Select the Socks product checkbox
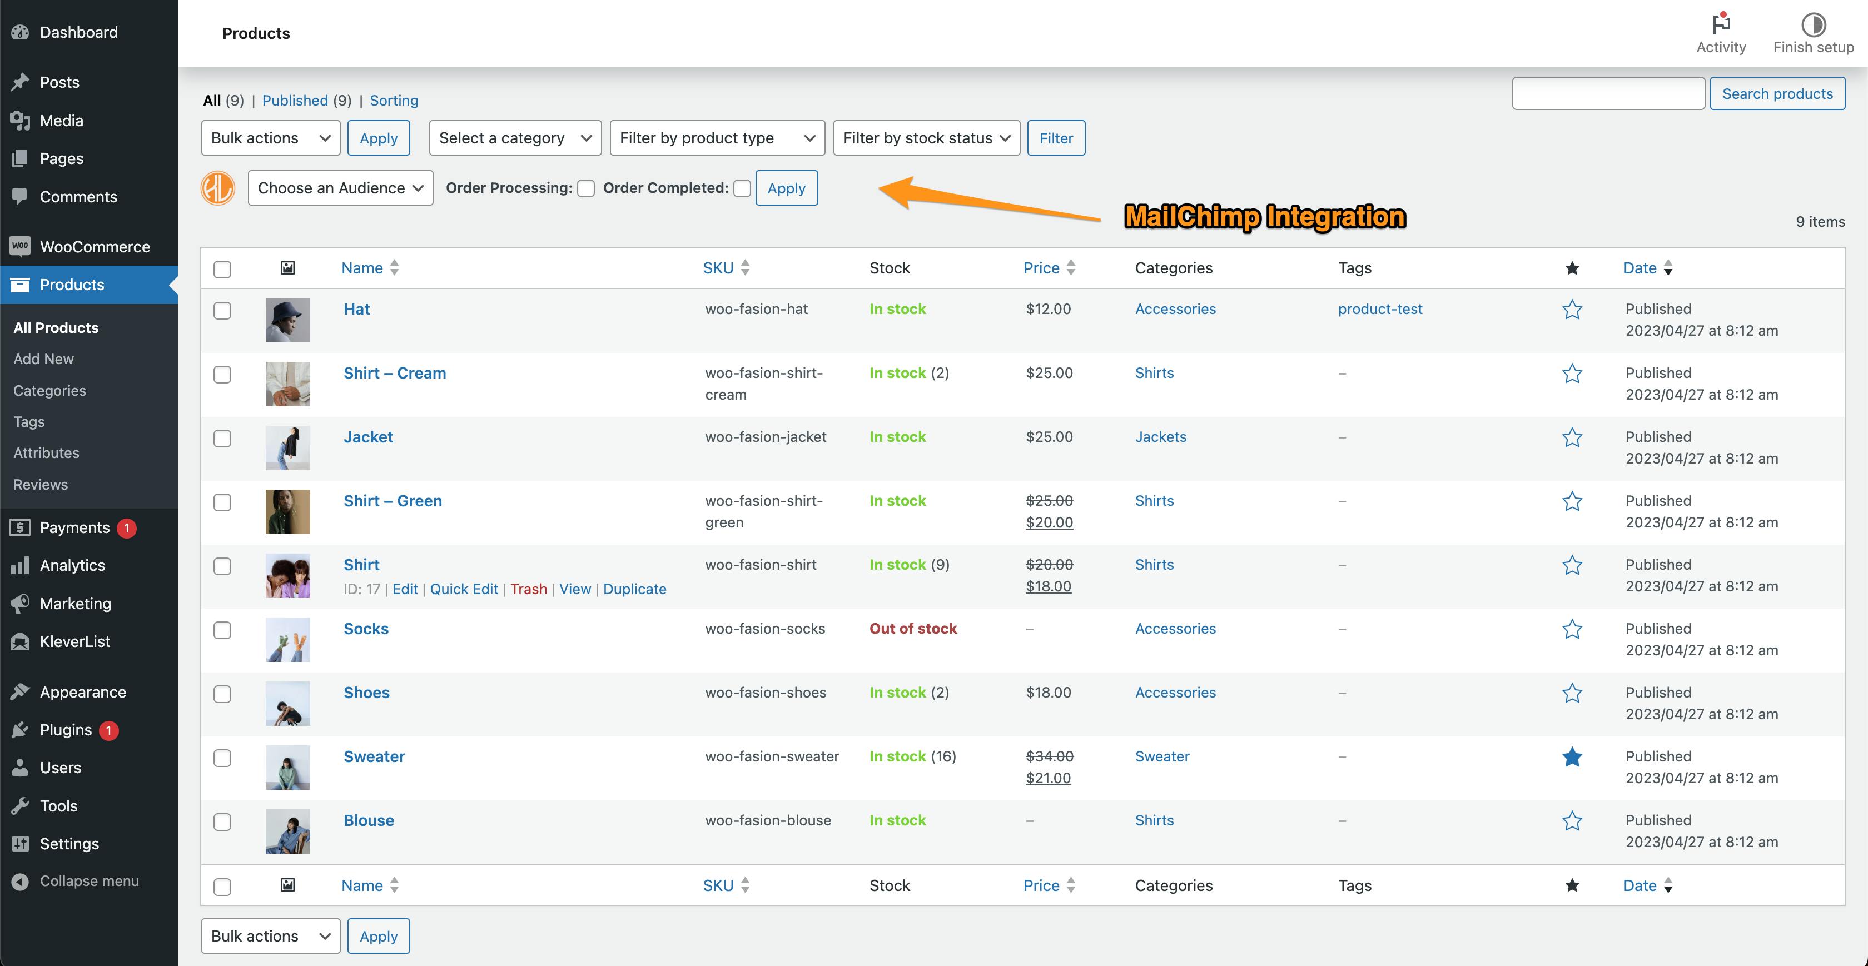 tap(222, 630)
